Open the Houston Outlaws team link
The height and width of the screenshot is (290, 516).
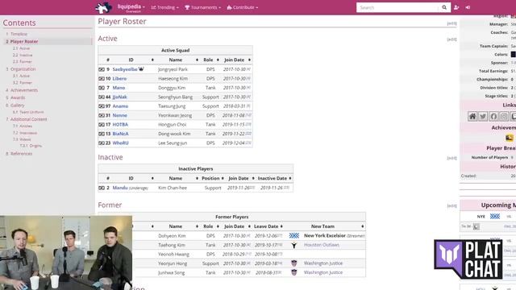click(322, 245)
